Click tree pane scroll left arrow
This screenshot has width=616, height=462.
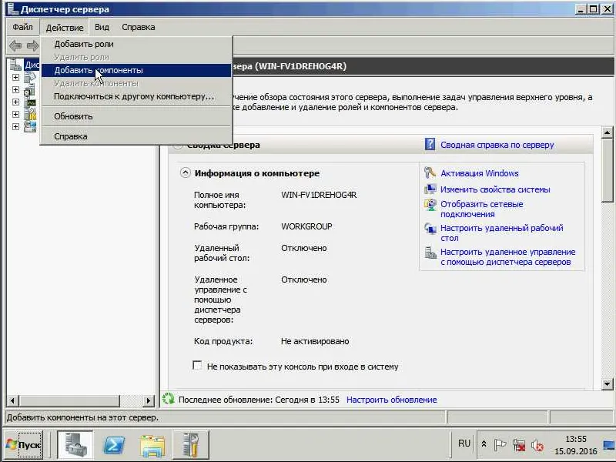12,400
